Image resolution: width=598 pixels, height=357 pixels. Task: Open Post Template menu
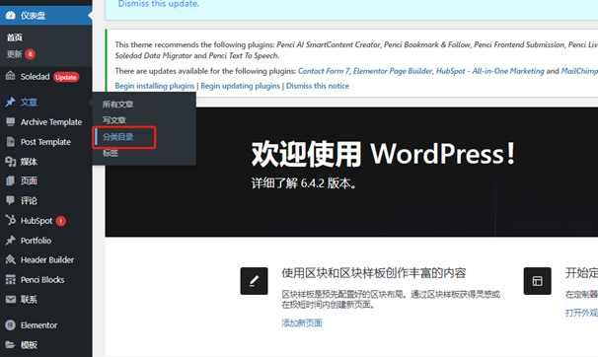45,142
